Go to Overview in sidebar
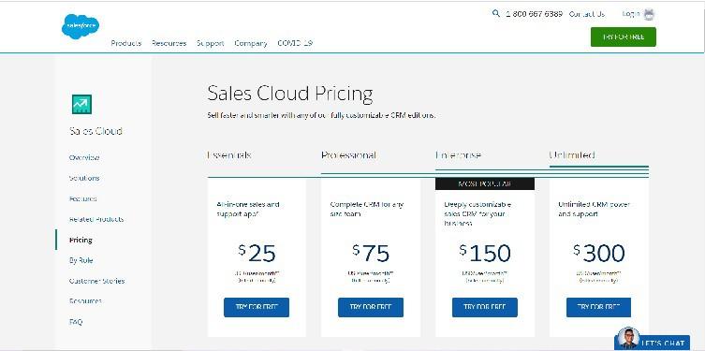 [x=84, y=158]
